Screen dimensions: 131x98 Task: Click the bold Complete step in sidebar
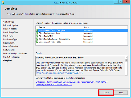coord(8,60)
